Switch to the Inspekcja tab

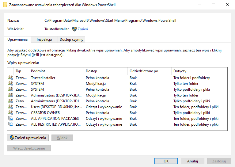point(44,40)
